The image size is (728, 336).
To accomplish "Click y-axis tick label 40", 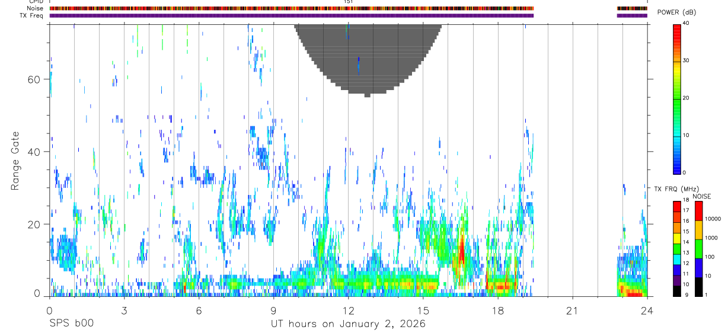I will coord(34,152).
